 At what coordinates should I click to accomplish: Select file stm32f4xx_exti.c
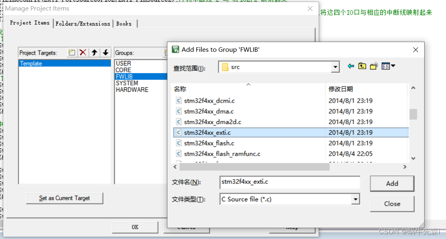(291, 133)
